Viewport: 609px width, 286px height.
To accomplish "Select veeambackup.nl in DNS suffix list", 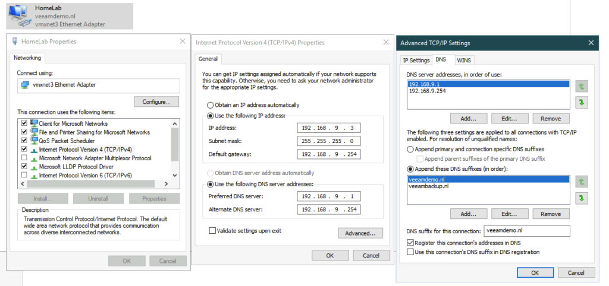I will point(428,186).
